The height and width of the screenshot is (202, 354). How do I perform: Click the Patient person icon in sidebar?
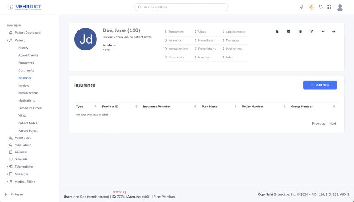(11, 40)
